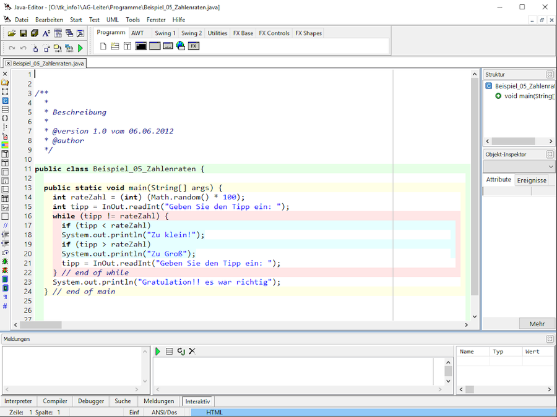Click the Open file folder icon

point(12,33)
